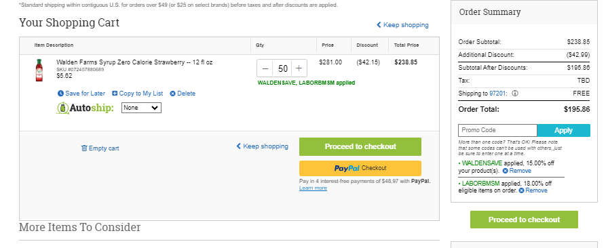Click the Empty cart trash icon

click(84, 148)
